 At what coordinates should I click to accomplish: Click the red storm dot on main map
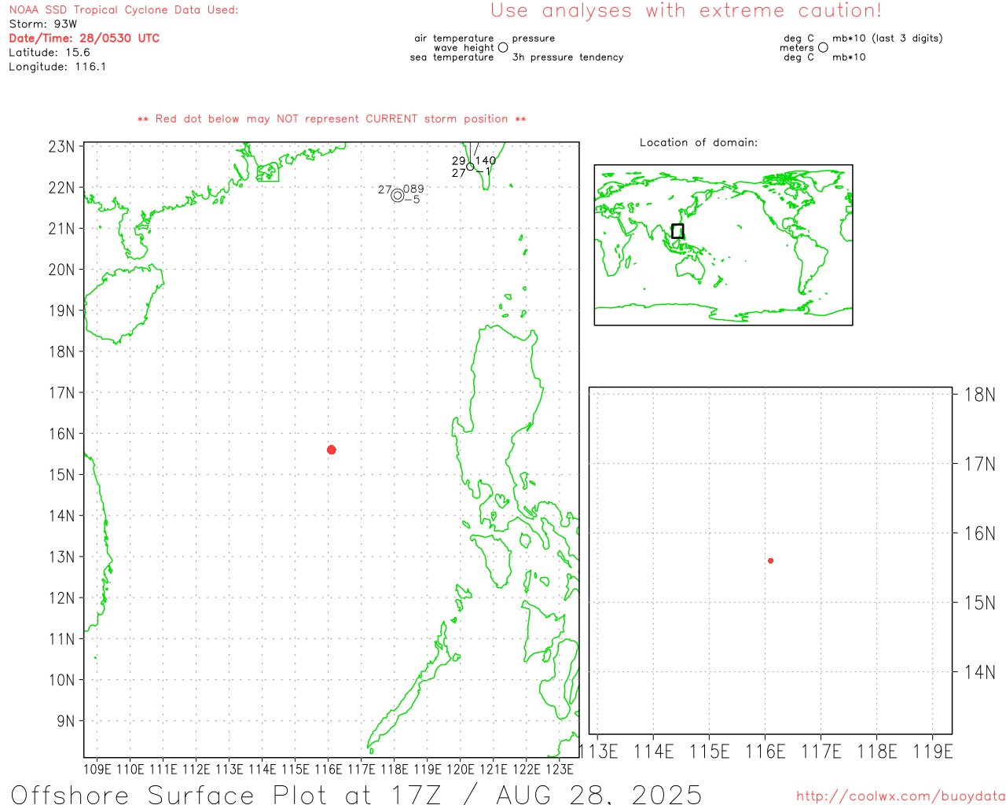click(x=331, y=450)
